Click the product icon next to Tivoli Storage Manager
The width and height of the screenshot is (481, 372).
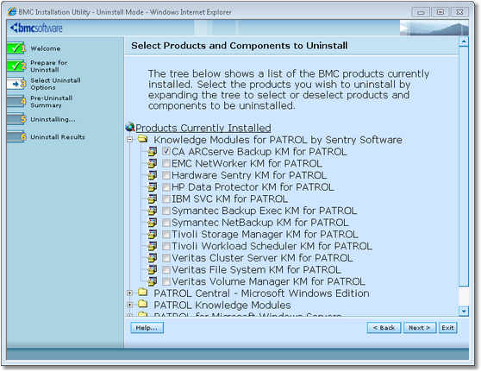coord(152,234)
